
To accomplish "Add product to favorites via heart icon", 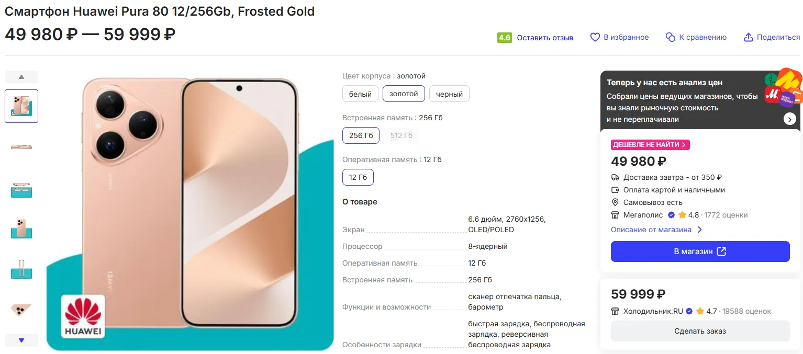I will (x=595, y=38).
